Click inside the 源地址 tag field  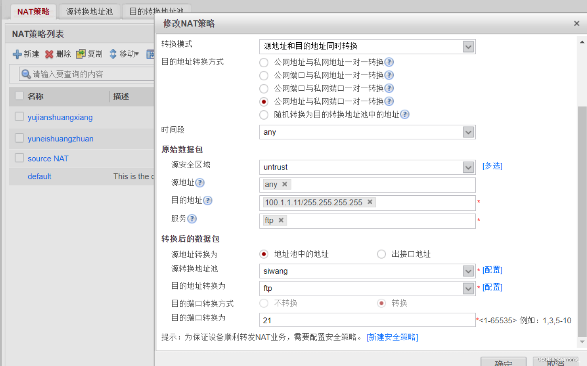(367, 185)
